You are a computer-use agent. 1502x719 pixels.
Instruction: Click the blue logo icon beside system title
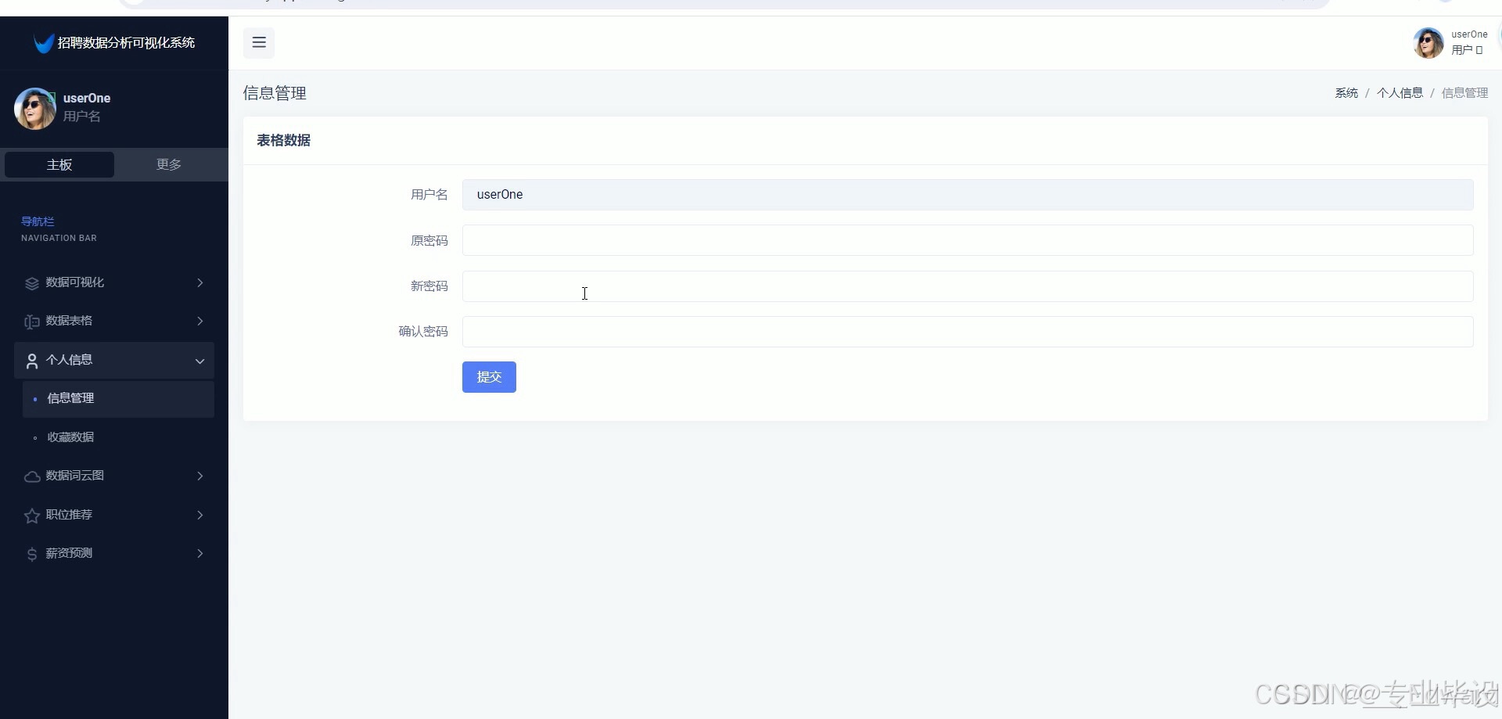(44, 43)
